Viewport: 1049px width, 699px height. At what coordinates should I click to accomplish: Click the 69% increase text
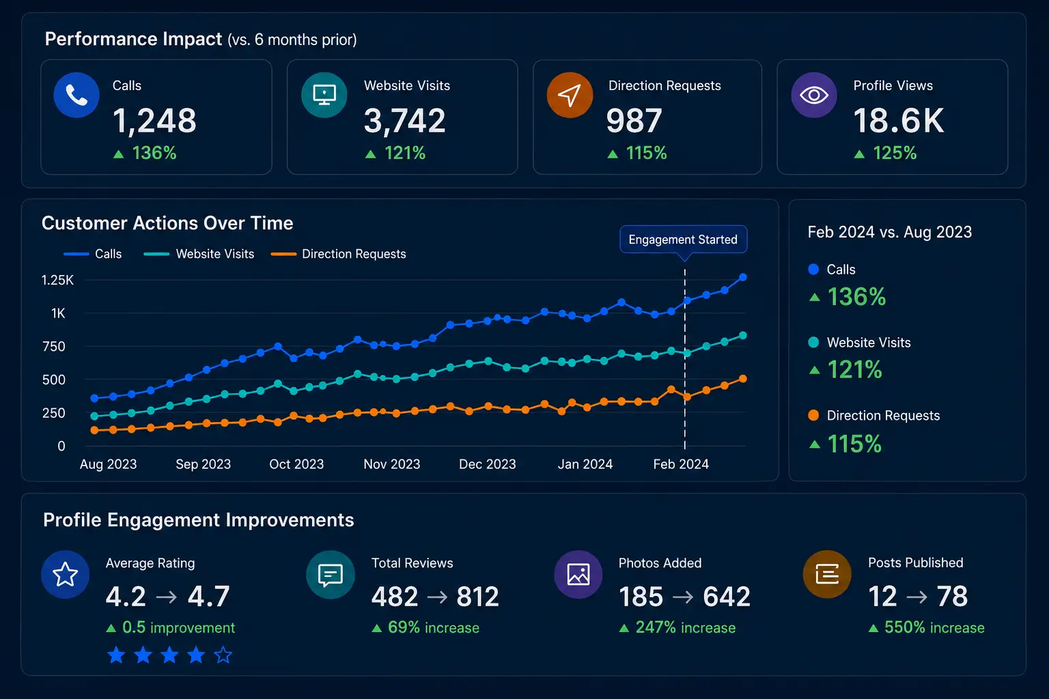434,628
